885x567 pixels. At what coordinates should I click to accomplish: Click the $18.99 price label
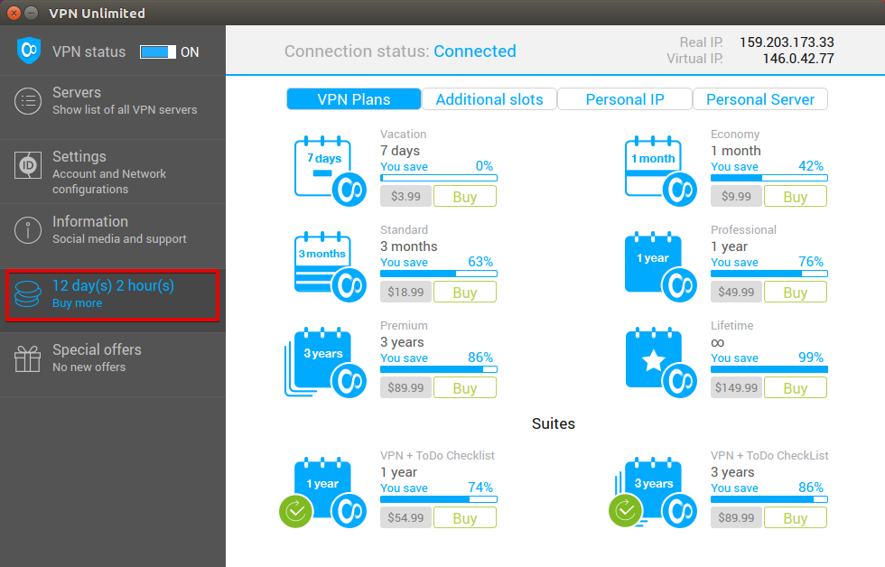(405, 293)
